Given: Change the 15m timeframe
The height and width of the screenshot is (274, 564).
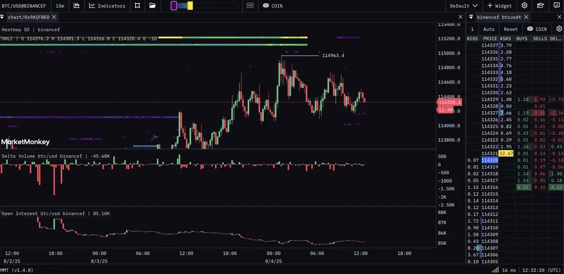Looking at the screenshot, I should pos(60,6).
